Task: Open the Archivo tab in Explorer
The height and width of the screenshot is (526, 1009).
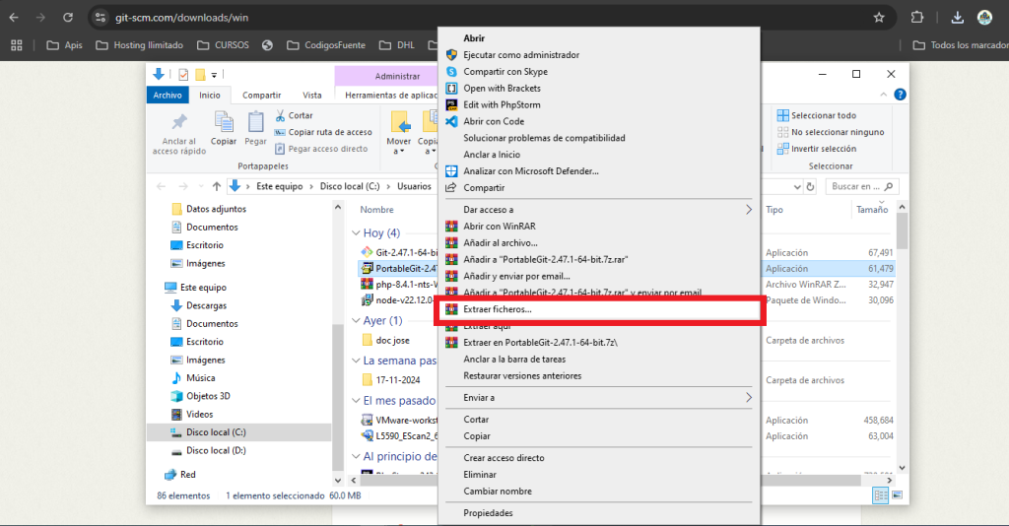Action: click(168, 96)
